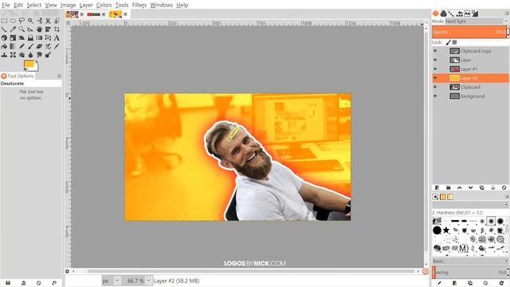Hide the Background layer
This screenshot has width=510, height=287.
435,96
